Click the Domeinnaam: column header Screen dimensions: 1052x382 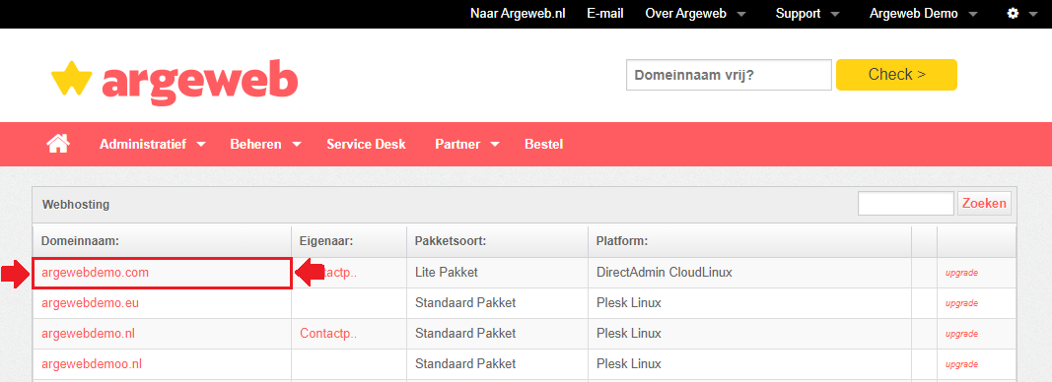point(80,241)
